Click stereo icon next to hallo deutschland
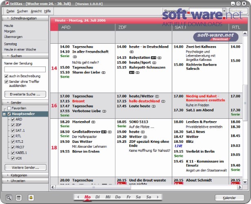This screenshot has height=204, width=251. pos(163,101)
